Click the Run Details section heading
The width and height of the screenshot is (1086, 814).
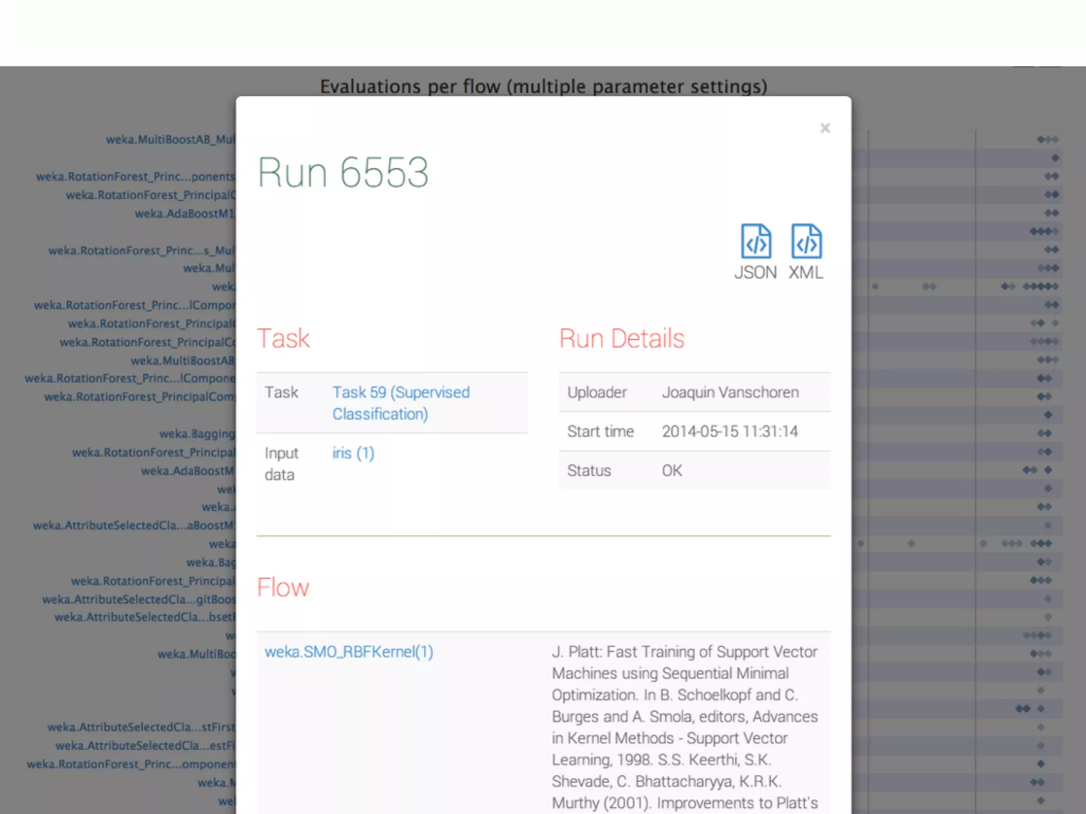coord(621,338)
